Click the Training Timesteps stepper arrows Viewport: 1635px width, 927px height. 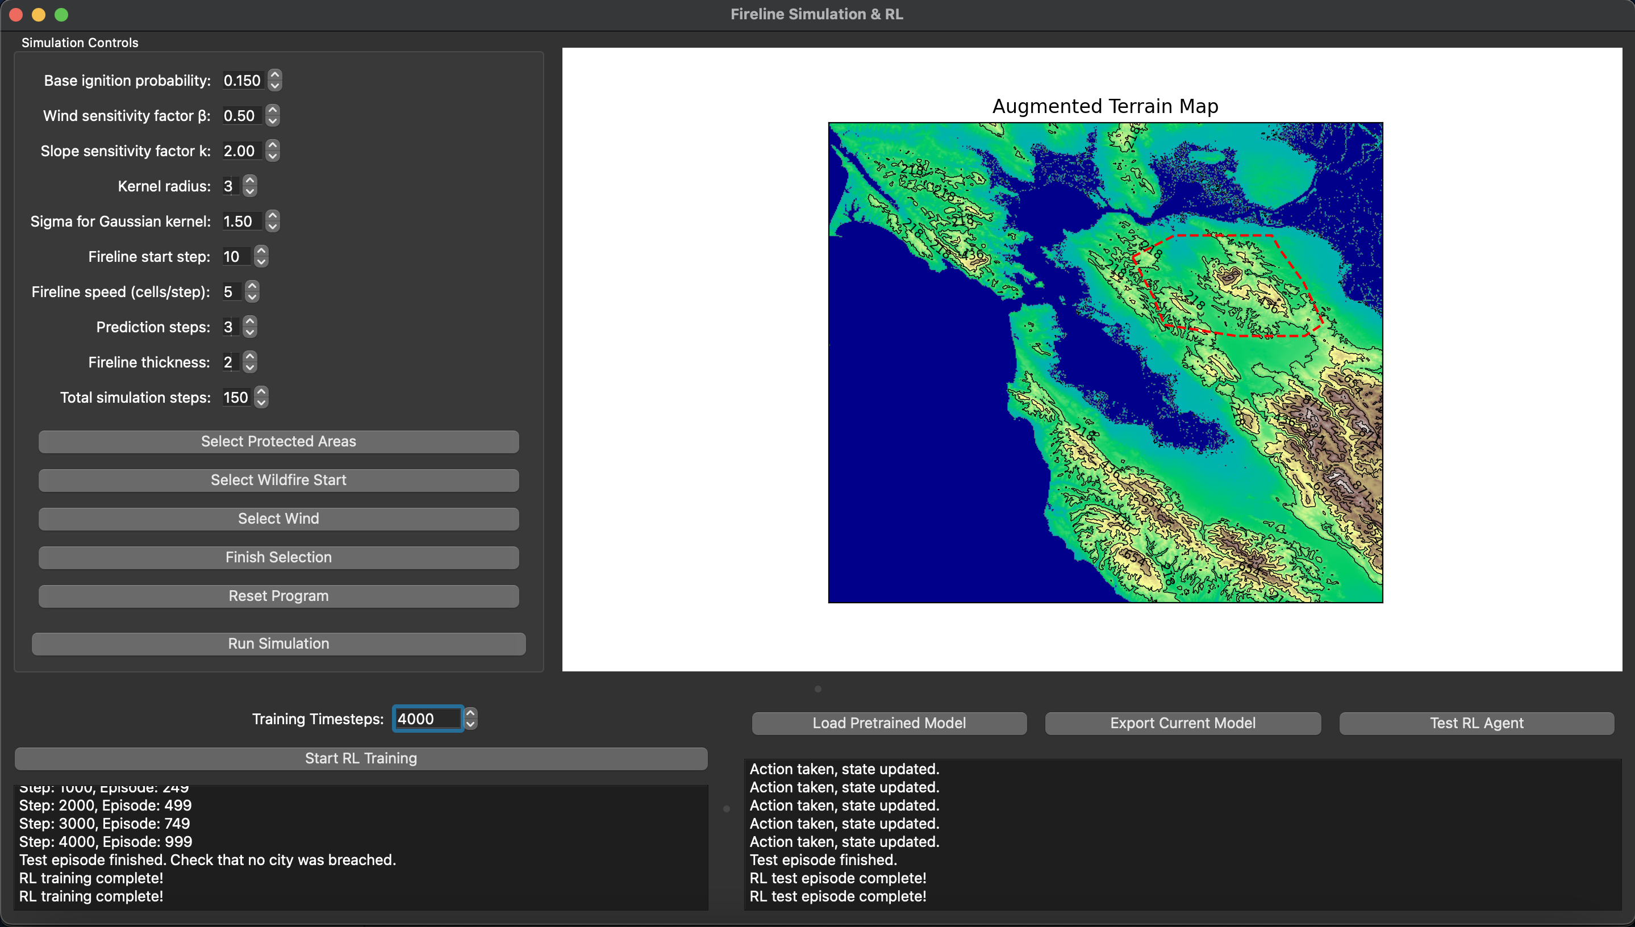470,719
